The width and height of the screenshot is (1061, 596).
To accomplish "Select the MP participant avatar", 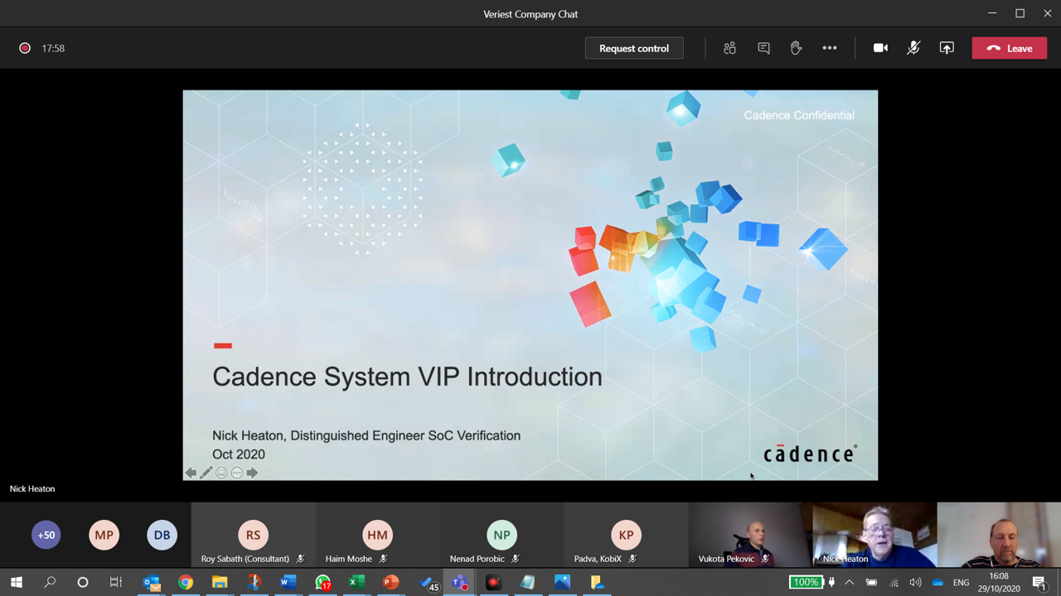I will click(104, 535).
